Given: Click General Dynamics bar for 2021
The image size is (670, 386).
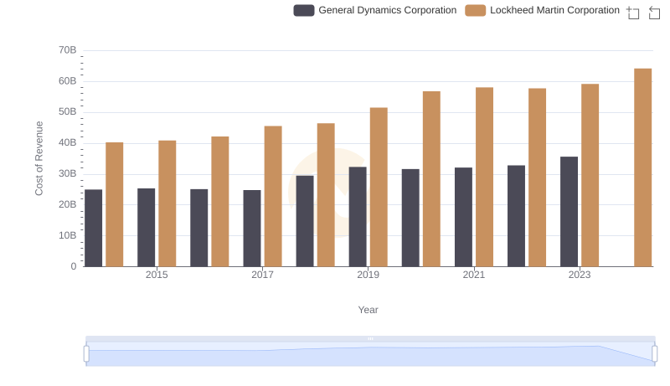Looking at the screenshot, I should tap(463, 217).
